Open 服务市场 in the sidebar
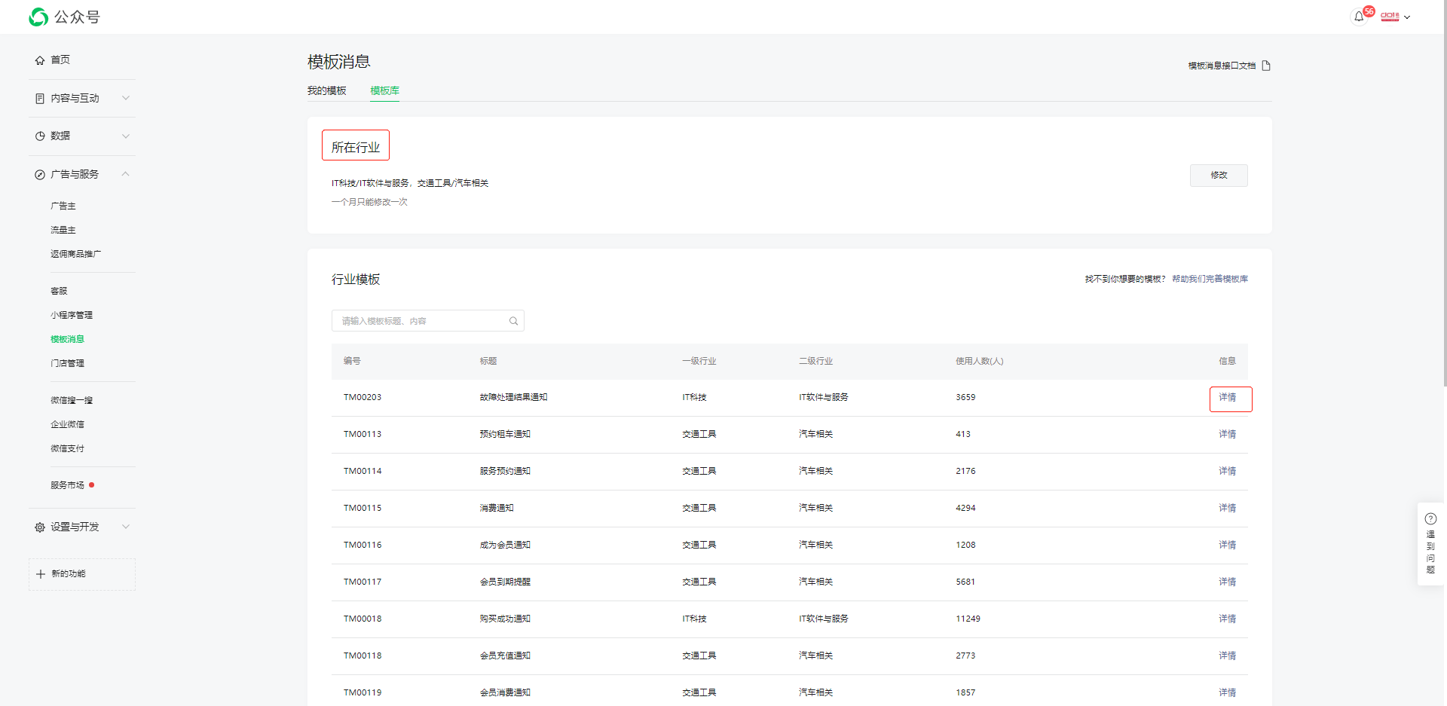 (67, 485)
